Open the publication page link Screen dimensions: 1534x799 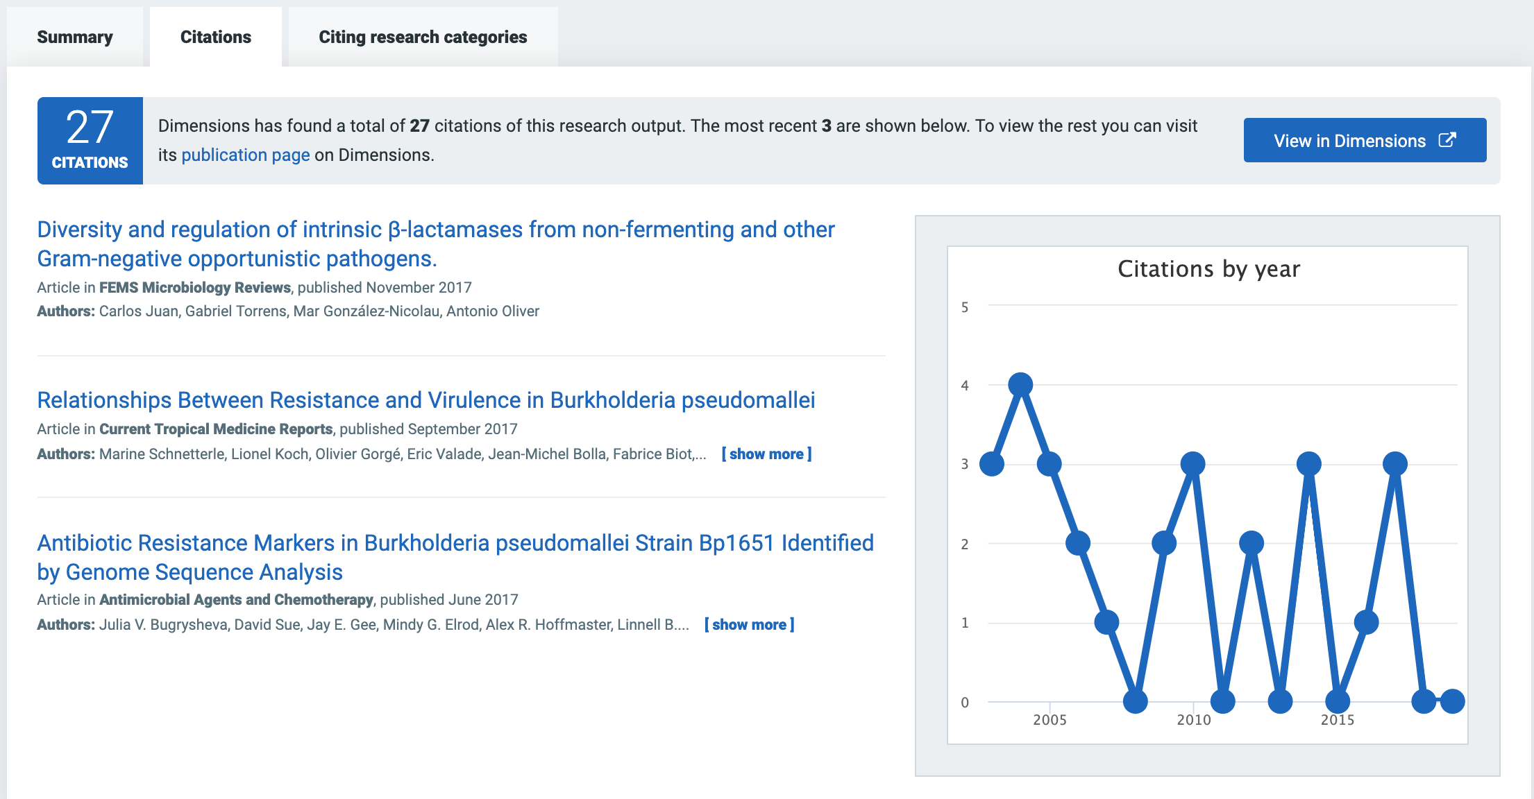pos(245,155)
